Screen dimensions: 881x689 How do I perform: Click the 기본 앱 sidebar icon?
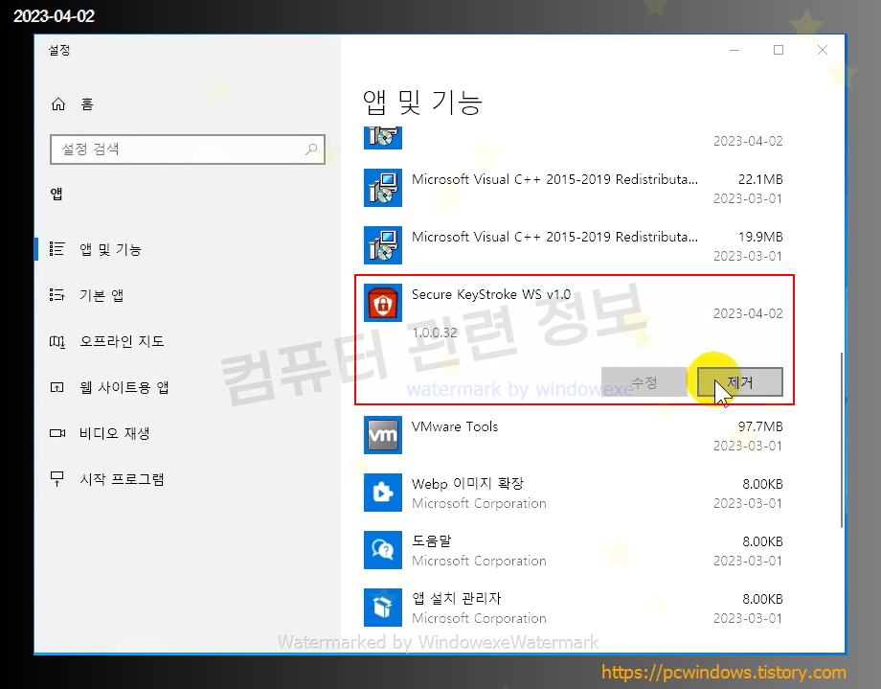pyautogui.click(x=56, y=295)
